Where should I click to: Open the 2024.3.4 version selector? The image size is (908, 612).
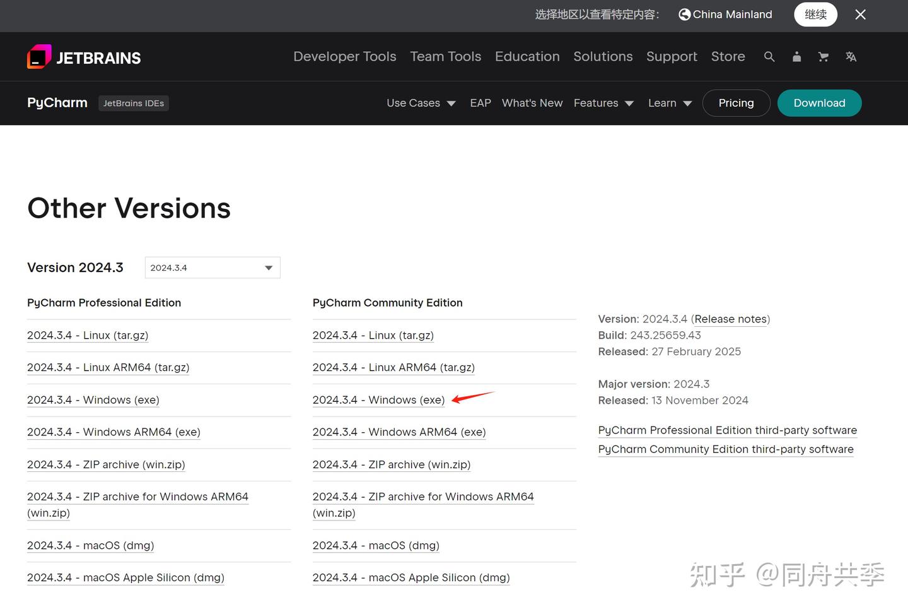point(212,268)
